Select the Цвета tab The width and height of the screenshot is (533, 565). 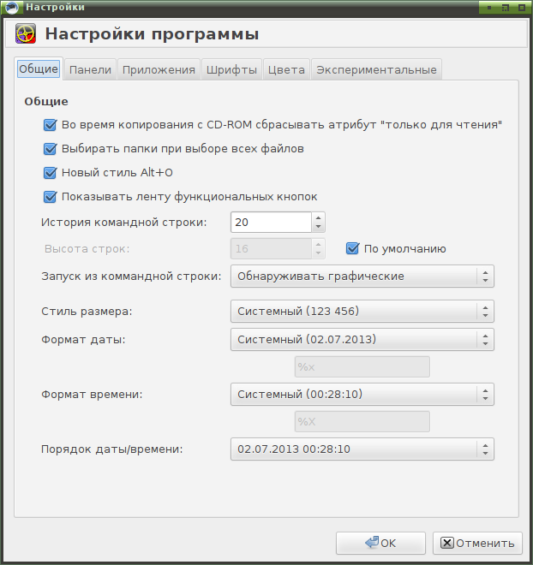tap(286, 69)
